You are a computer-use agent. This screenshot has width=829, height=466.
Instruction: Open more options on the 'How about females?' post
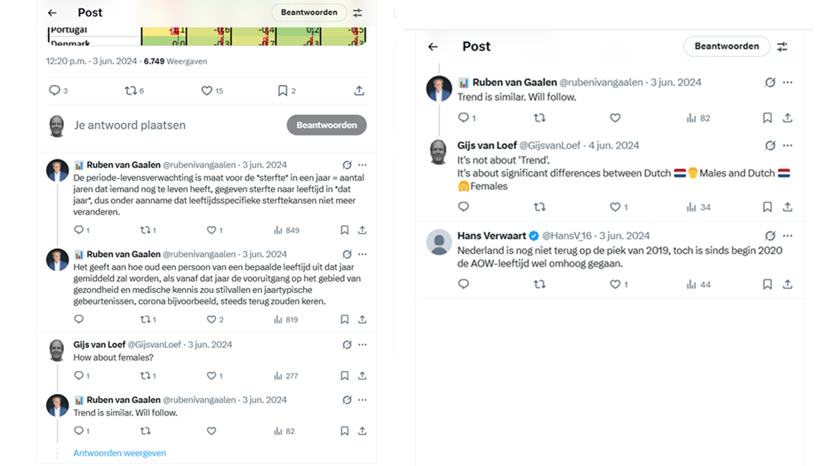(x=362, y=345)
